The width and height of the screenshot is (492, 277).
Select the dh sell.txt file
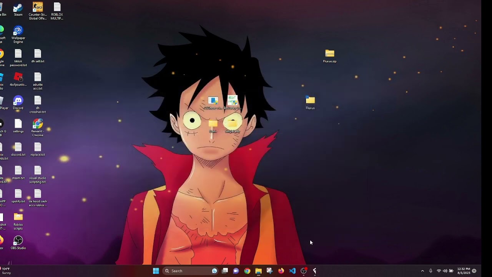tap(38, 56)
